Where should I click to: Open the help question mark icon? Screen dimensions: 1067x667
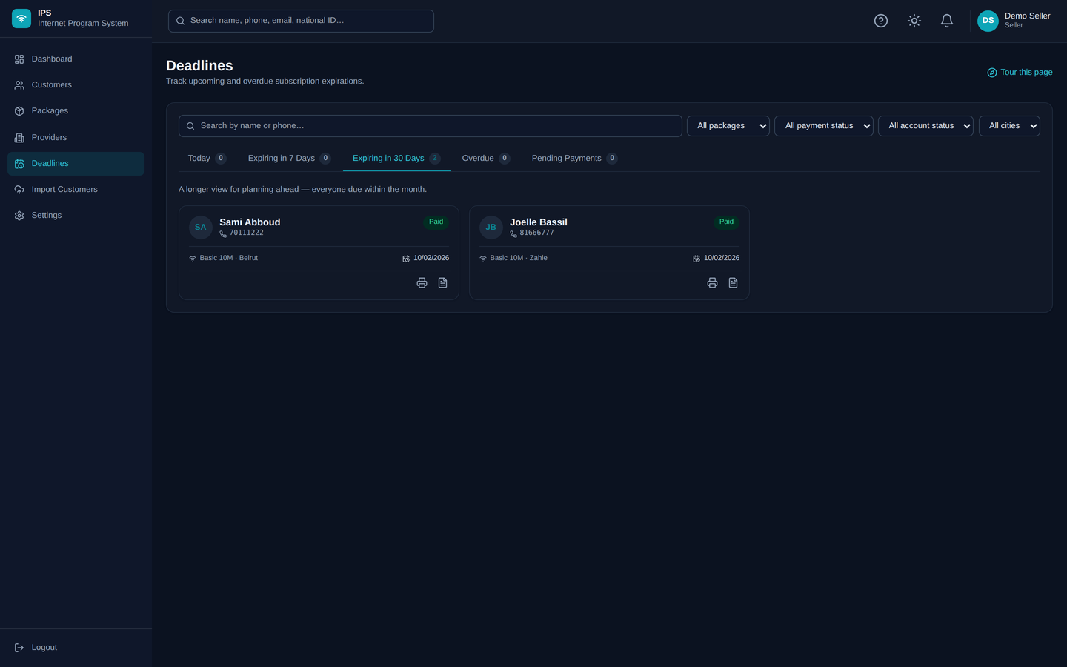pos(881,21)
